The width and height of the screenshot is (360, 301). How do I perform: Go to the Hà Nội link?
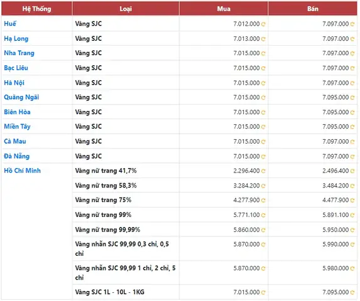click(14, 83)
